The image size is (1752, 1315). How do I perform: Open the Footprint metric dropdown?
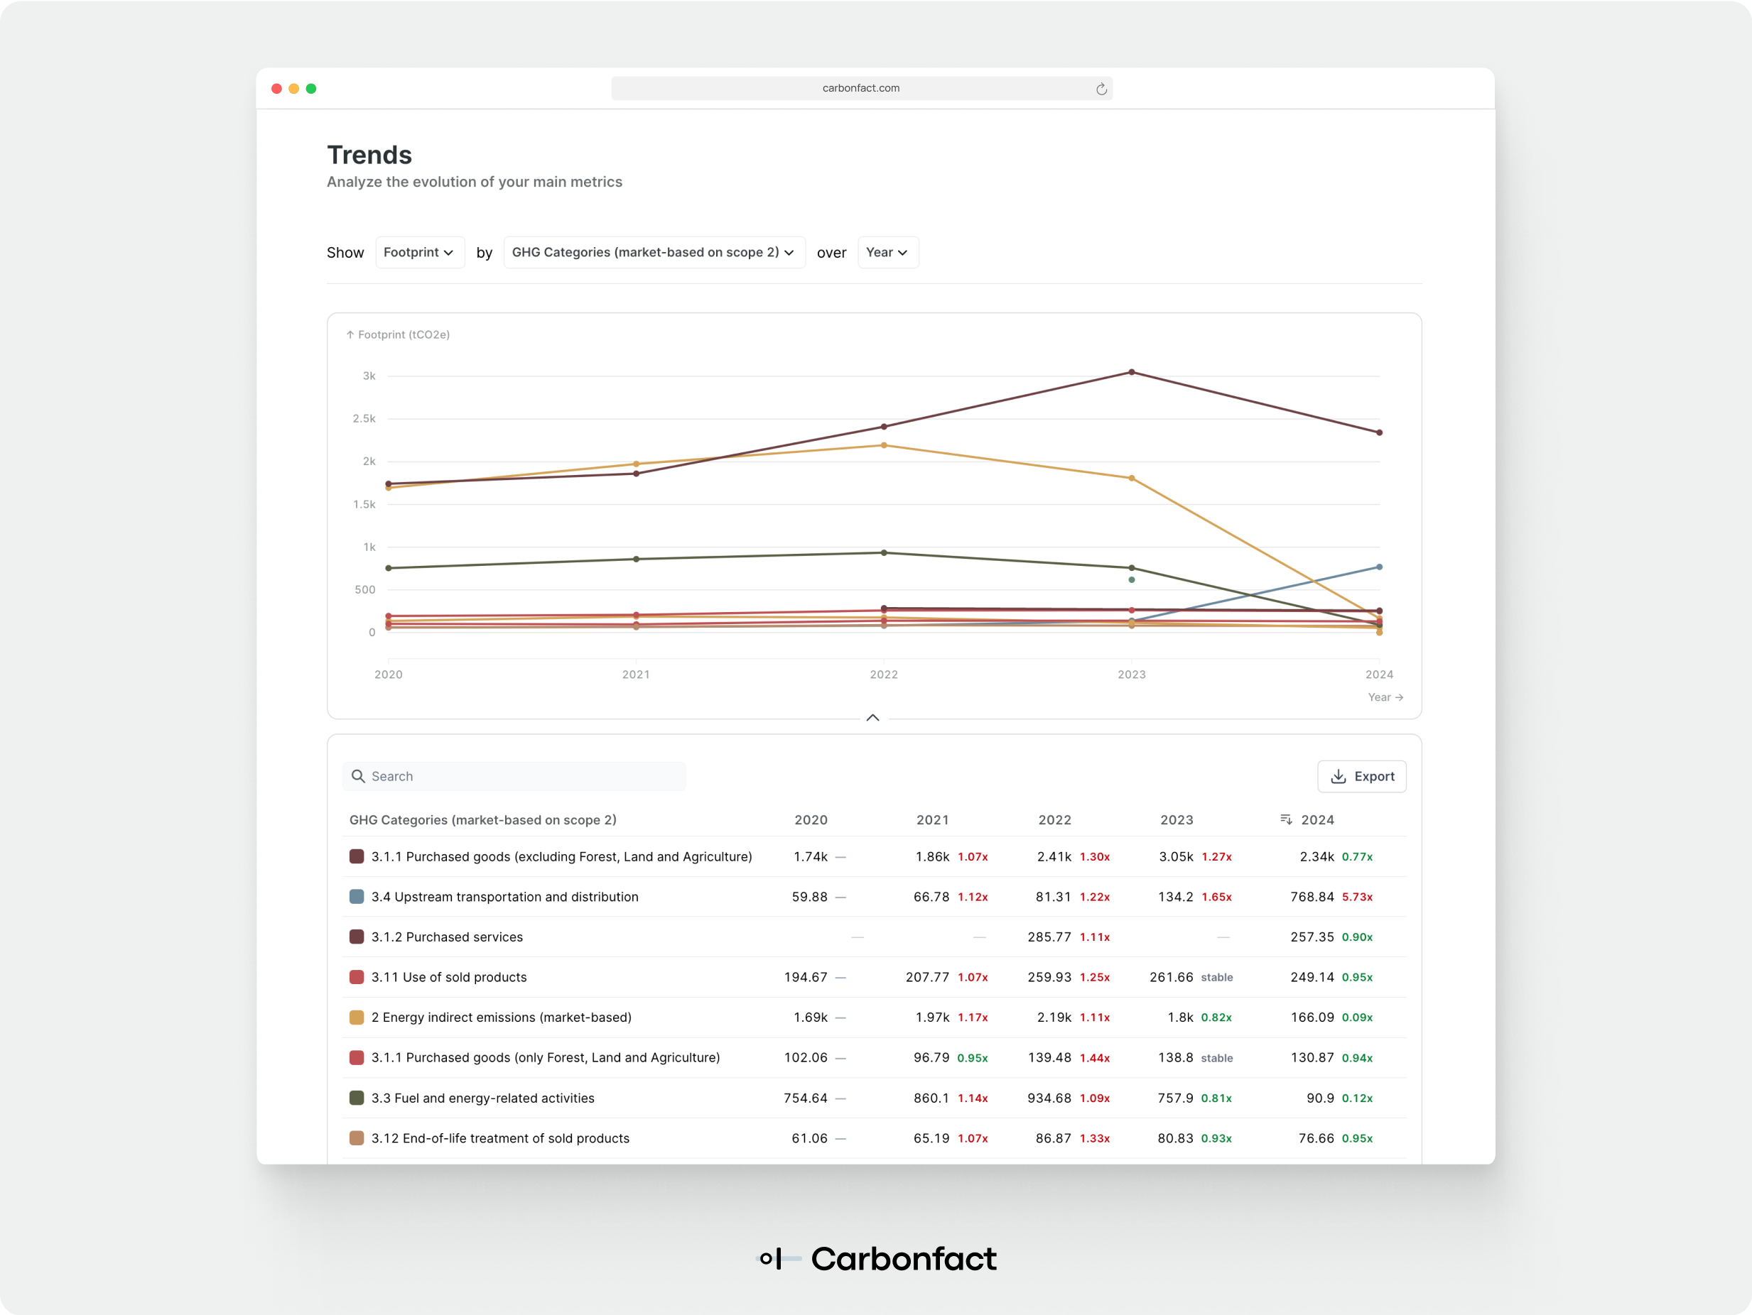pos(420,252)
